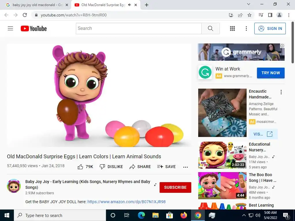Click the Grammarly ad info icon
Image resolution: width=295 pixels, height=221 pixels.
coord(282,46)
